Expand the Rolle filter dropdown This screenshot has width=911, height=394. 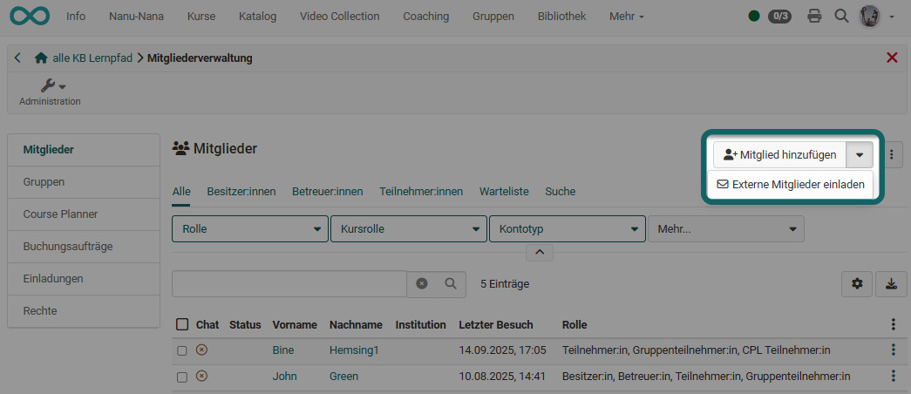249,228
